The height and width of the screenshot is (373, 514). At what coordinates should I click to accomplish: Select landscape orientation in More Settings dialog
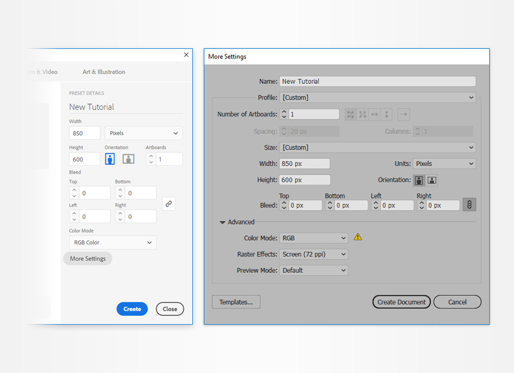(432, 180)
